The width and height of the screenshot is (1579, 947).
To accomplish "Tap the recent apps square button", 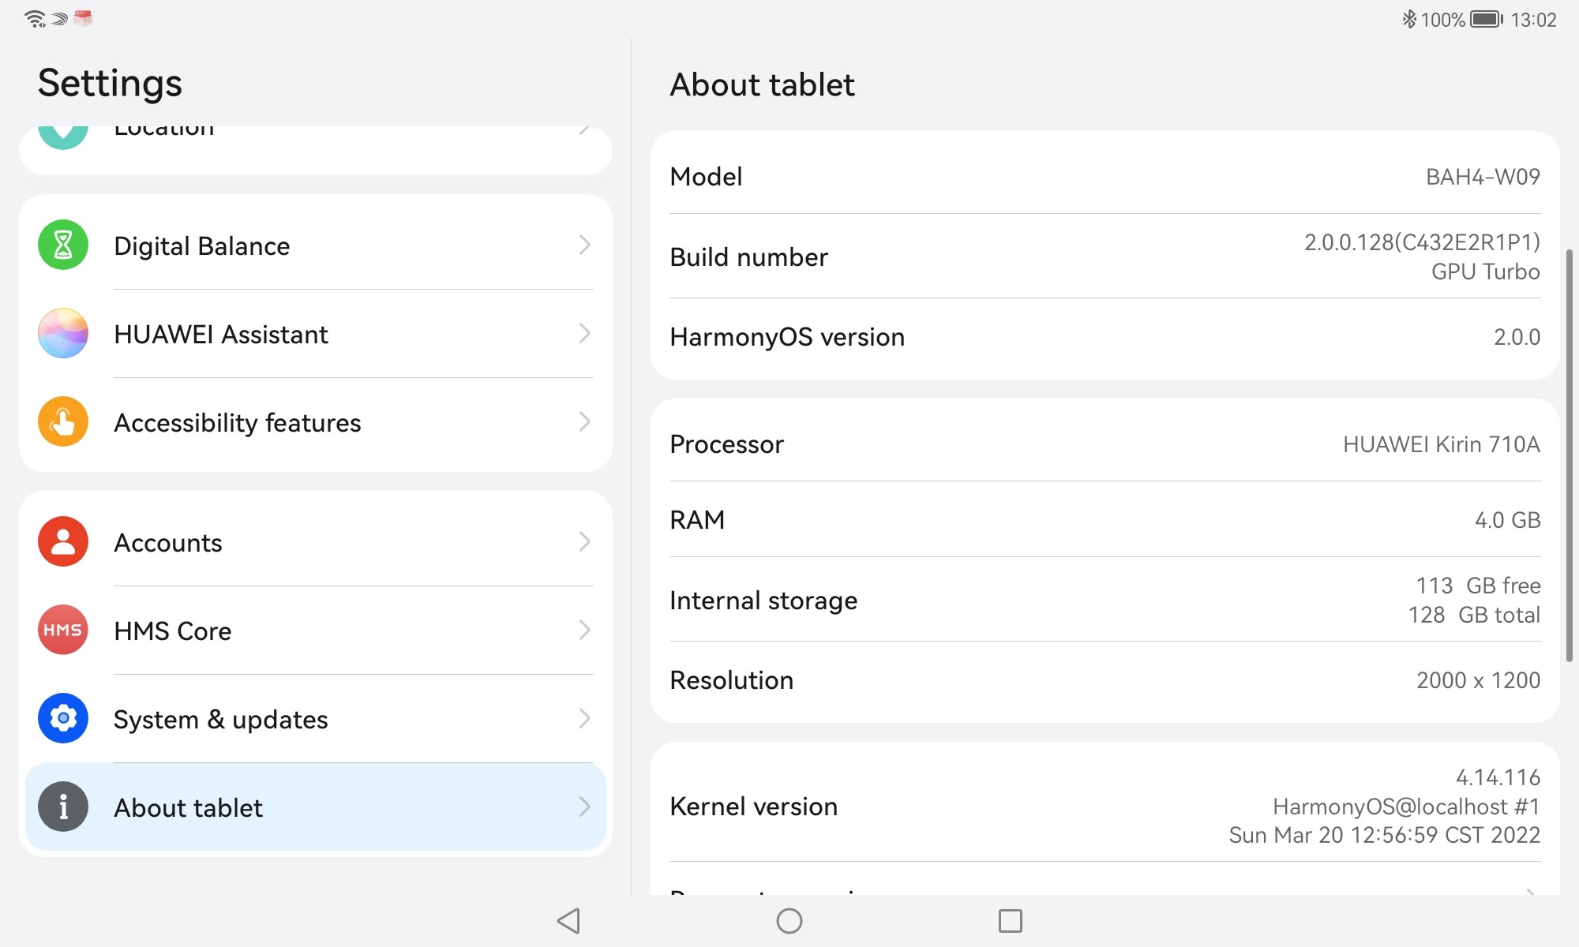I will pyautogui.click(x=1011, y=920).
